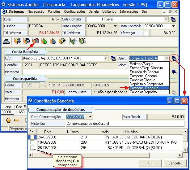Choose Retirada/Saque from the operation list
The width and height of the screenshot is (190, 170).
149,64
